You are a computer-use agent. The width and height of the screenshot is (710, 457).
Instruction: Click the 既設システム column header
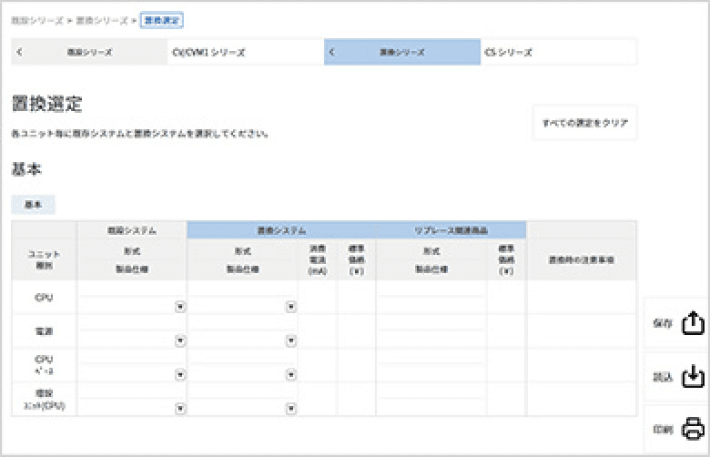[x=132, y=230]
